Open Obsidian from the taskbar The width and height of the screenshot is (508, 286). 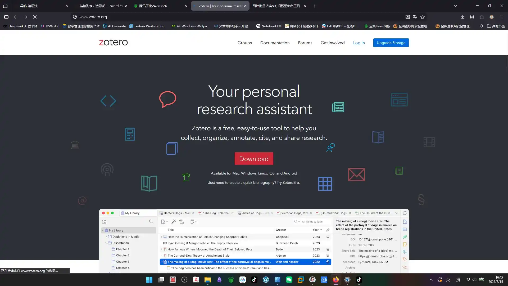tap(219, 280)
